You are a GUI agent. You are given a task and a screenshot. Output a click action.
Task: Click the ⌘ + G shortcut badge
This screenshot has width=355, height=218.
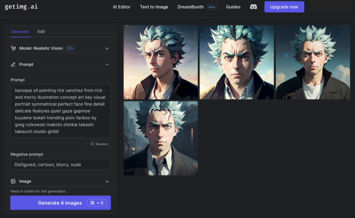97,203
